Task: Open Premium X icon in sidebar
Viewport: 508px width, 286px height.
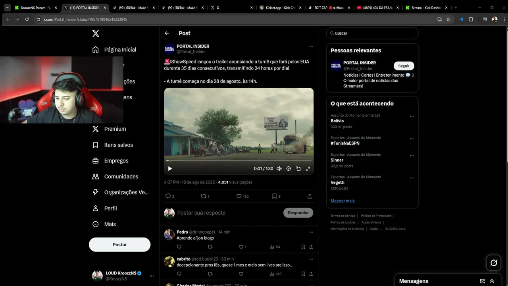Action: click(95, 129)
